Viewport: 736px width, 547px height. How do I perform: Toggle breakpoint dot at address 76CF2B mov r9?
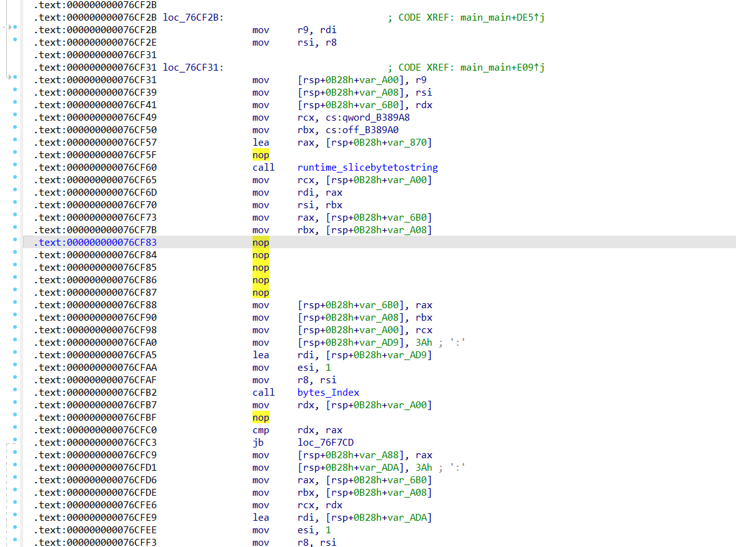tap(15, 28)
